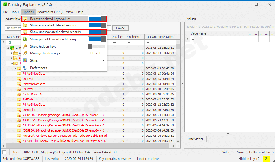Click the Show unassociated deleted records icon
Image resolution: width=275 pixels, height=162 pixels.
click(x=25, y=32)
